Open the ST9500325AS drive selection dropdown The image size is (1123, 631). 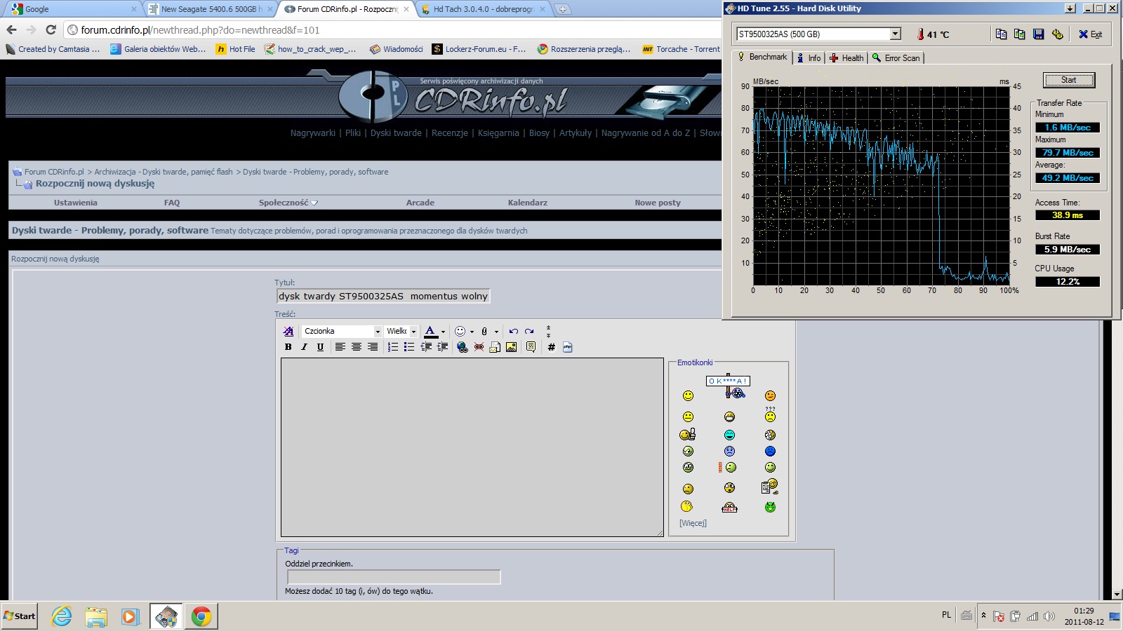[895, 34]
